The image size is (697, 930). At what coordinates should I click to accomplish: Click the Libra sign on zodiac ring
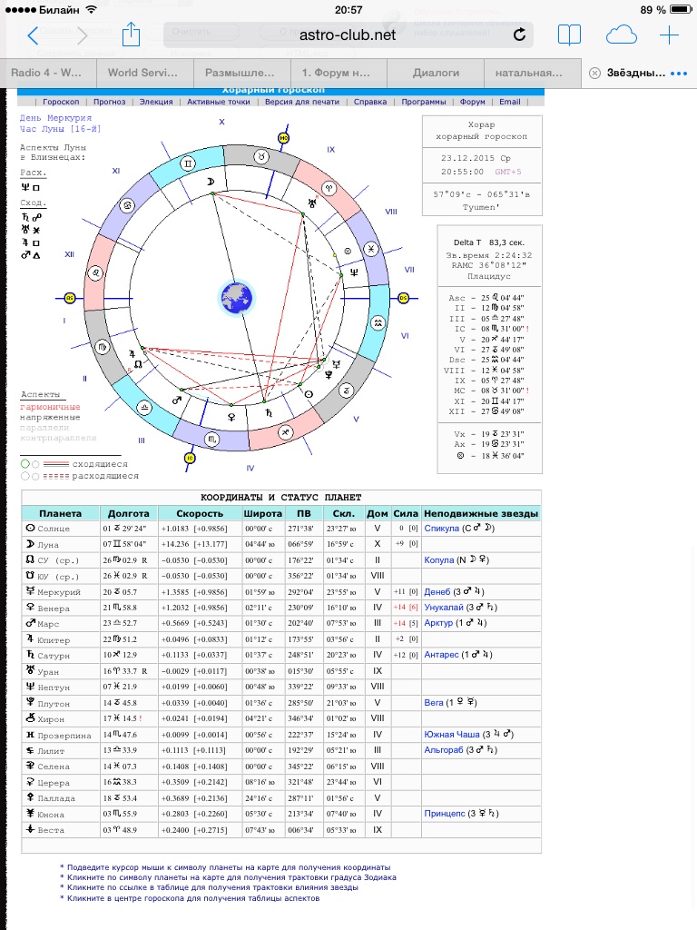click(145, 408)
